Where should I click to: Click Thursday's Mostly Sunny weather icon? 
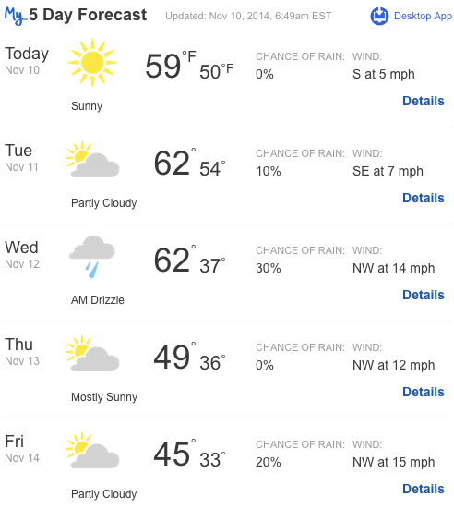click(92, 354)
